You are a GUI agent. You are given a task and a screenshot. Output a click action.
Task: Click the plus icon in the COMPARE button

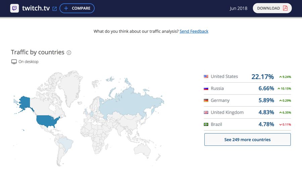(66, 8)
